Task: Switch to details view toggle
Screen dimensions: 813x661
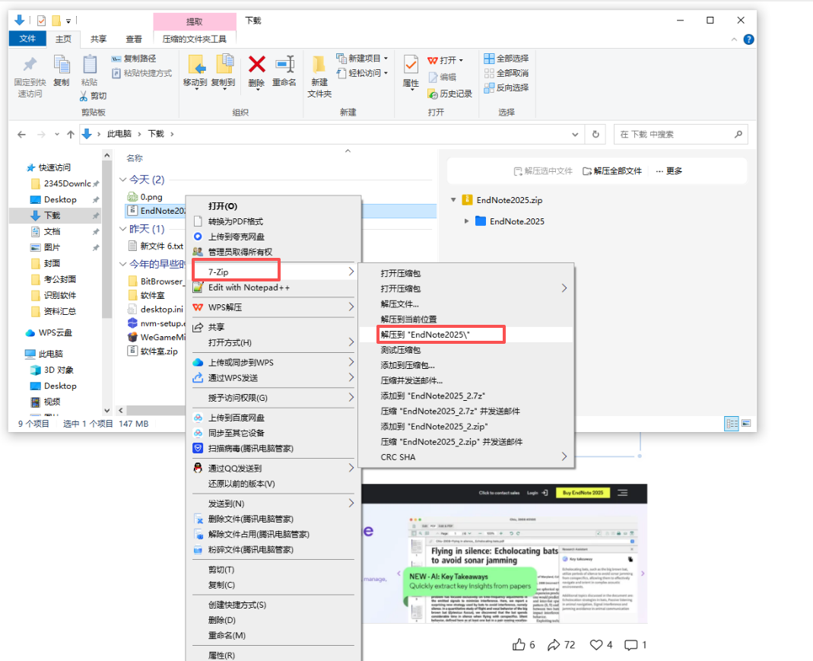Action: (x=732, y=423)
